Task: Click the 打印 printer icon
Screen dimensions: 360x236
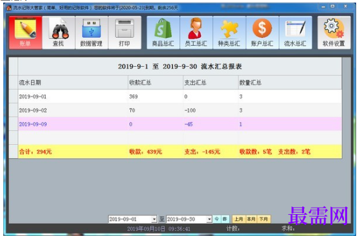Action: click(124, 32)
